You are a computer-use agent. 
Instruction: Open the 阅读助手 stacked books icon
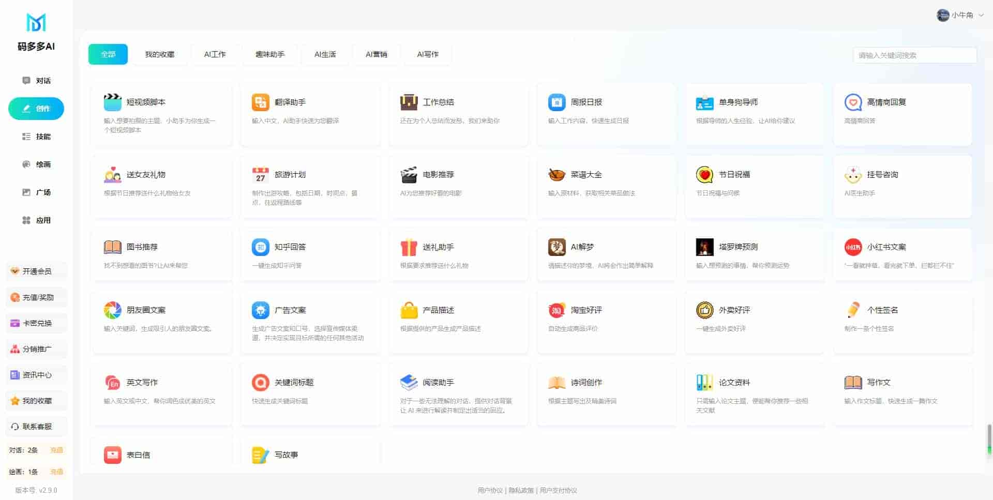pos(409,382)
